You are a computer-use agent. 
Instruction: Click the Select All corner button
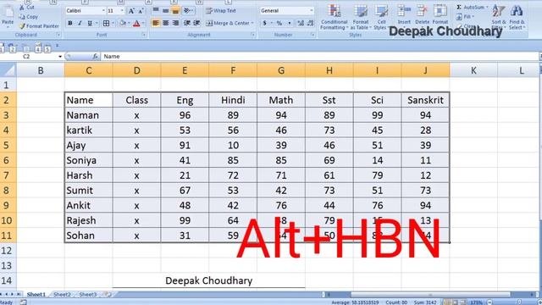8,70
